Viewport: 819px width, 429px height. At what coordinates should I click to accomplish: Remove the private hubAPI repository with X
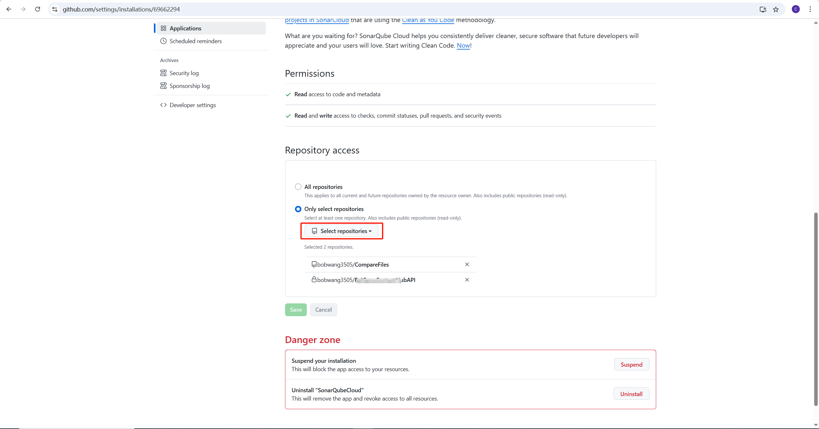click(467, 280)
